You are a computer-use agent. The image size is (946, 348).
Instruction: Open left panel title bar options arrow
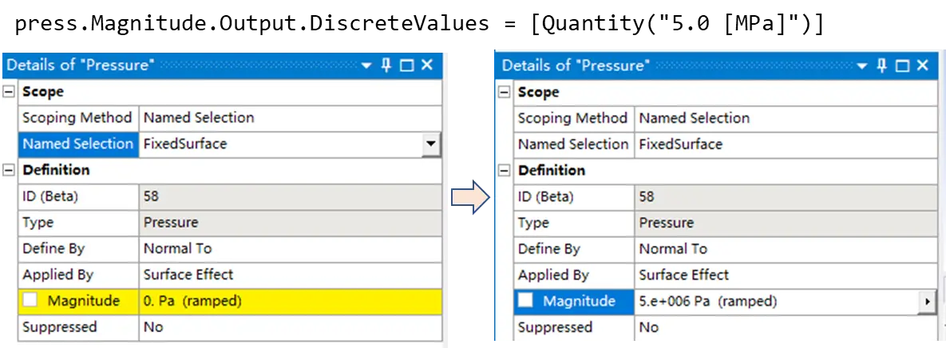tap(366, 65)
